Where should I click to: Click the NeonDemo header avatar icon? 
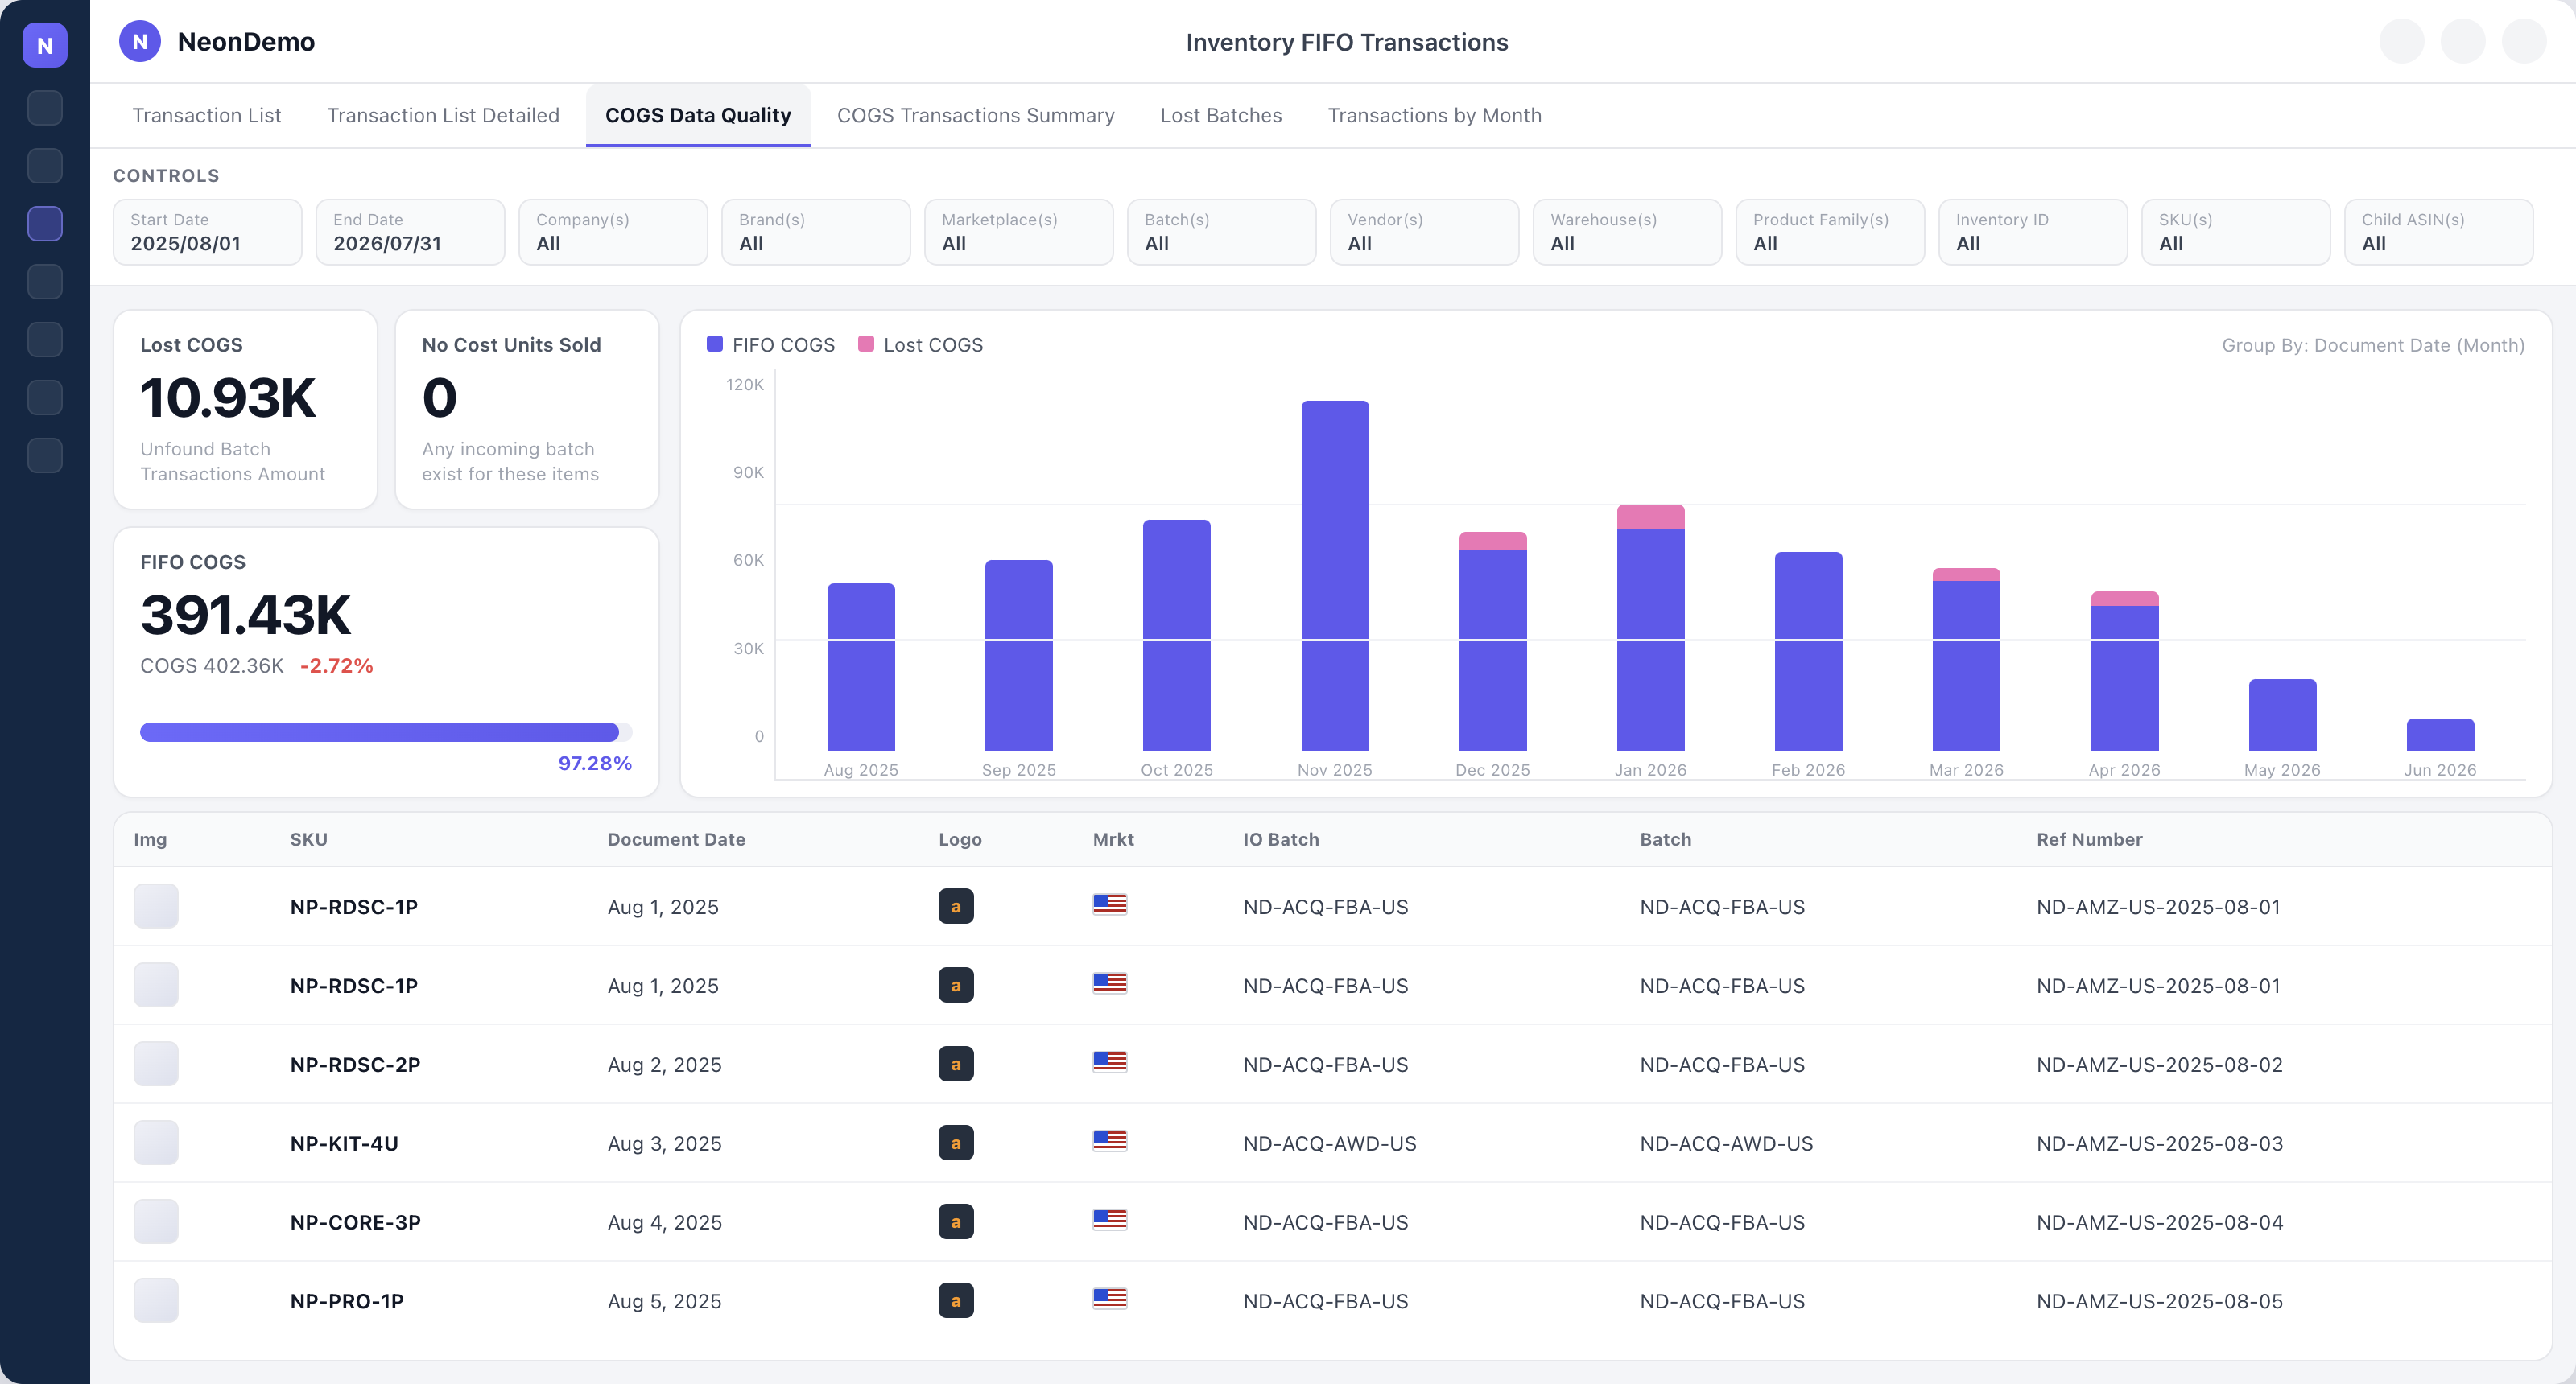pos(140,42)
